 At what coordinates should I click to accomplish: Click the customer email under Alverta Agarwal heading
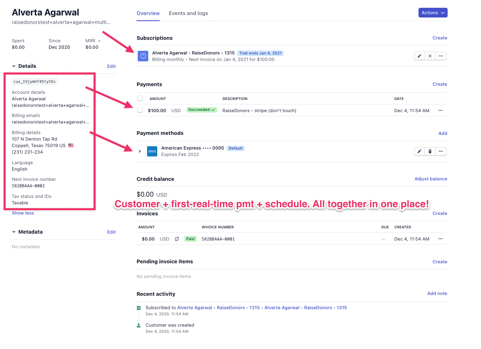[x=61, y=22]
